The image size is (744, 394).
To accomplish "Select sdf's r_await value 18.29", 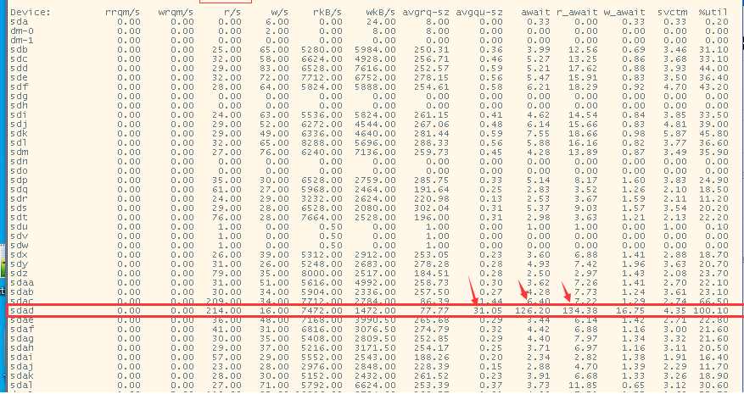I will point(583,86).
